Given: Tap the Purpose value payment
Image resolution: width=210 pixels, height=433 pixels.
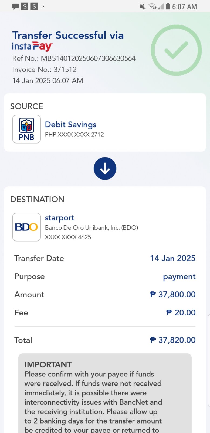Looking at the screenshot, I should [179, 276].
